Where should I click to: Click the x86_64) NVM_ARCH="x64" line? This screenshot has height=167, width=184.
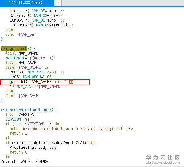[x=37, y=72]
